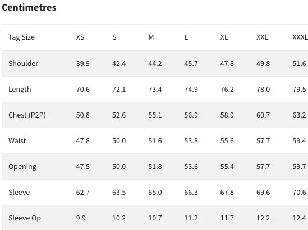Click the XXXL column header
This screenshot has width=308, height=230.
pos(300,37)
